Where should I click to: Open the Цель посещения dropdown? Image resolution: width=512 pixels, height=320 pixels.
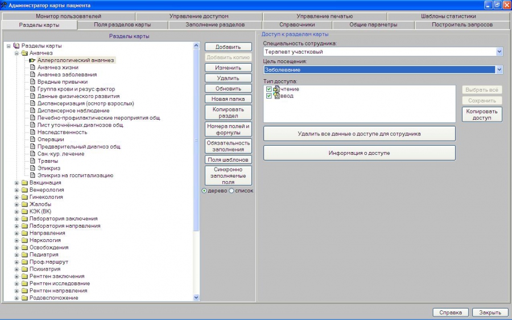coord(499,69)
